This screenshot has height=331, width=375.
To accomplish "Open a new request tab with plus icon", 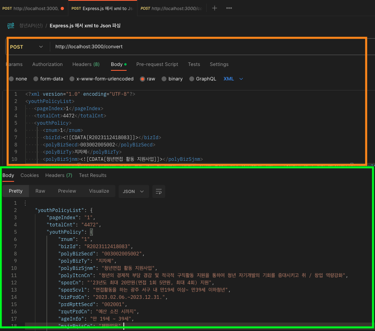I will [x=215, y=8].
